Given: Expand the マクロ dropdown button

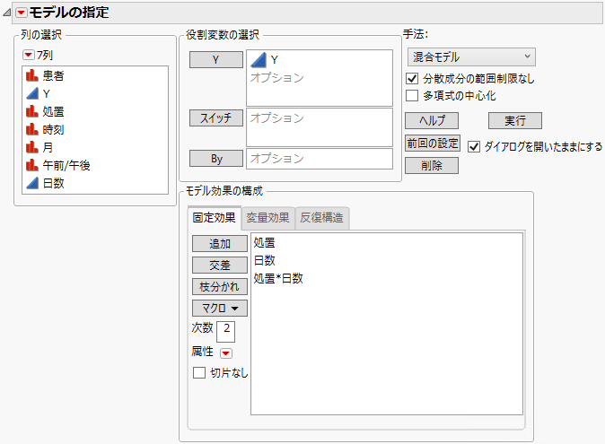Looking at the screenshot, I should click(219, 309).
